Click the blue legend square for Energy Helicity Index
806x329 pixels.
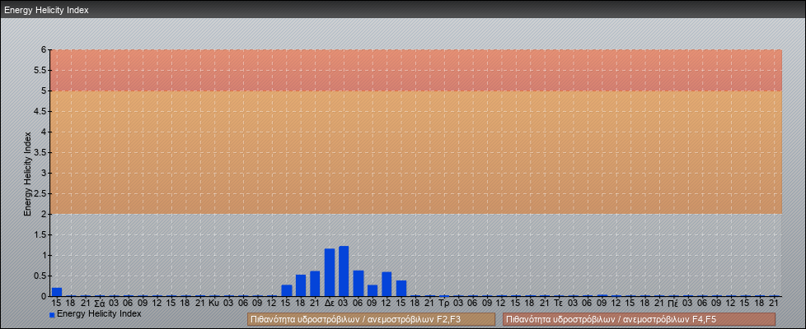(x=52, y=315)
